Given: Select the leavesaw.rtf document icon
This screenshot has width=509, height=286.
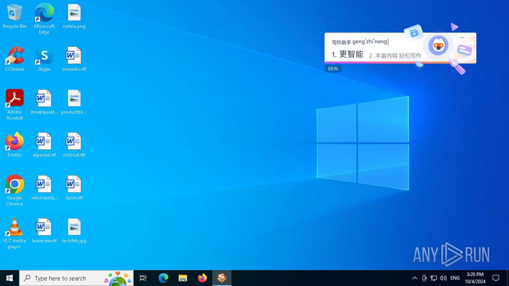Looking at the screenshot, I should click(x=44, y=231).
